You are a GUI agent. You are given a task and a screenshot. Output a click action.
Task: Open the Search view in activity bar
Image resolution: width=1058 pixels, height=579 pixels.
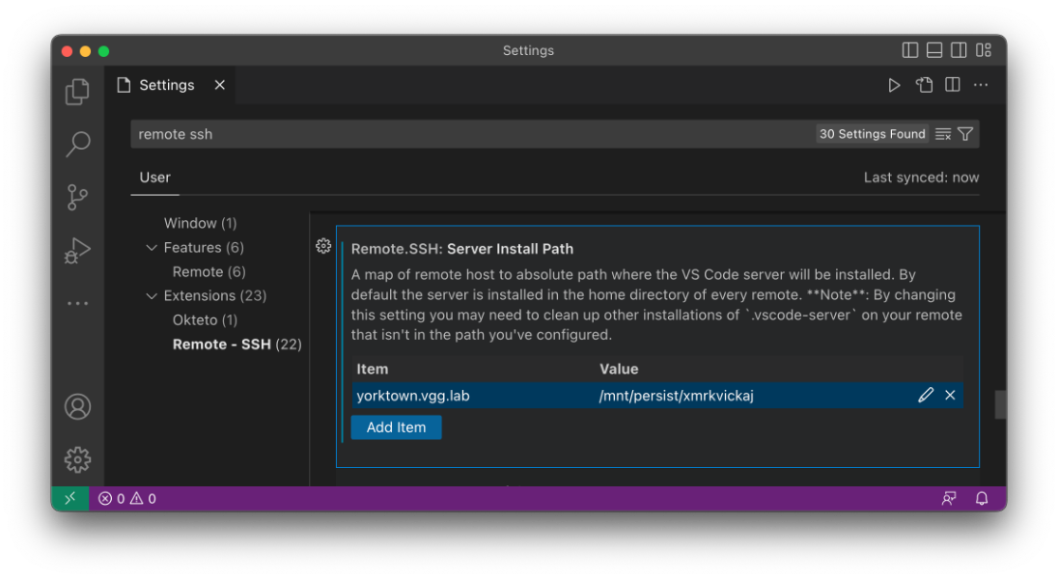click(x=77, y=143)
